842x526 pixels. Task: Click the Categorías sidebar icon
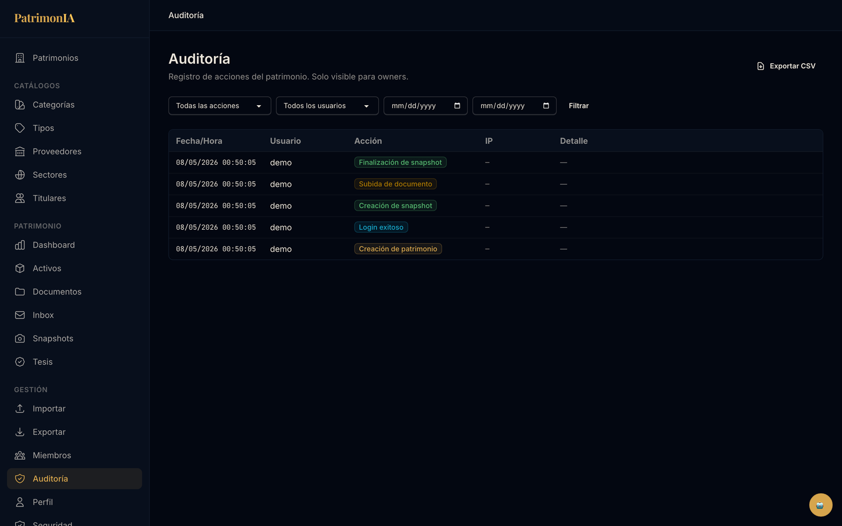pos(20,105)
